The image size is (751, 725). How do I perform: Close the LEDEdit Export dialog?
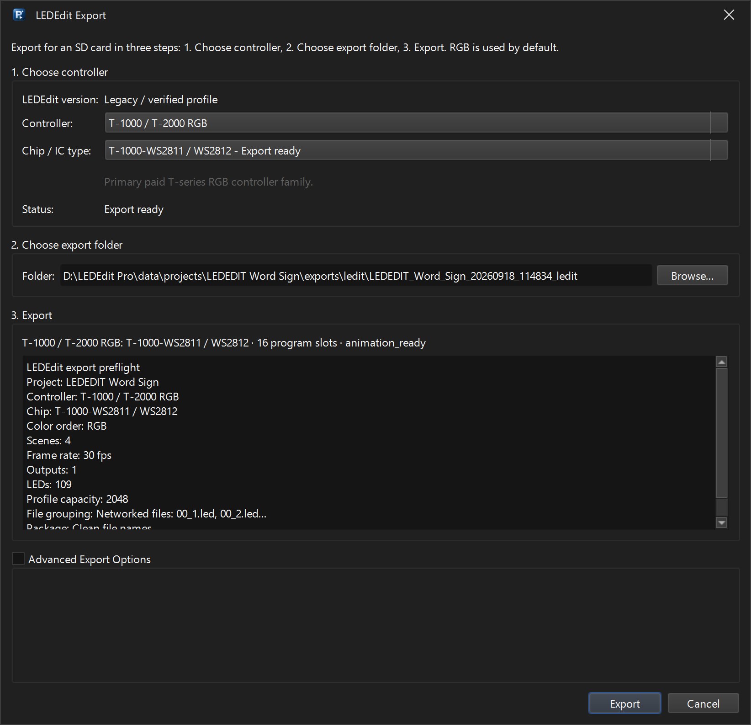[729, 15]
